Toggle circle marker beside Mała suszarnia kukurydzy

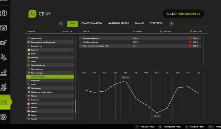(81, 46)
